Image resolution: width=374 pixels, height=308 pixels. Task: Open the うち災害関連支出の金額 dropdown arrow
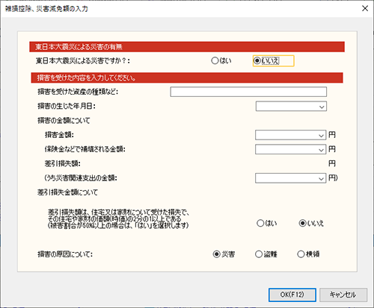tap(321, 179)
